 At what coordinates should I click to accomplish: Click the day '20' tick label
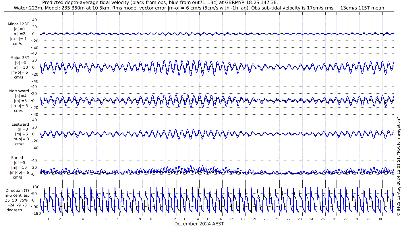266,219
